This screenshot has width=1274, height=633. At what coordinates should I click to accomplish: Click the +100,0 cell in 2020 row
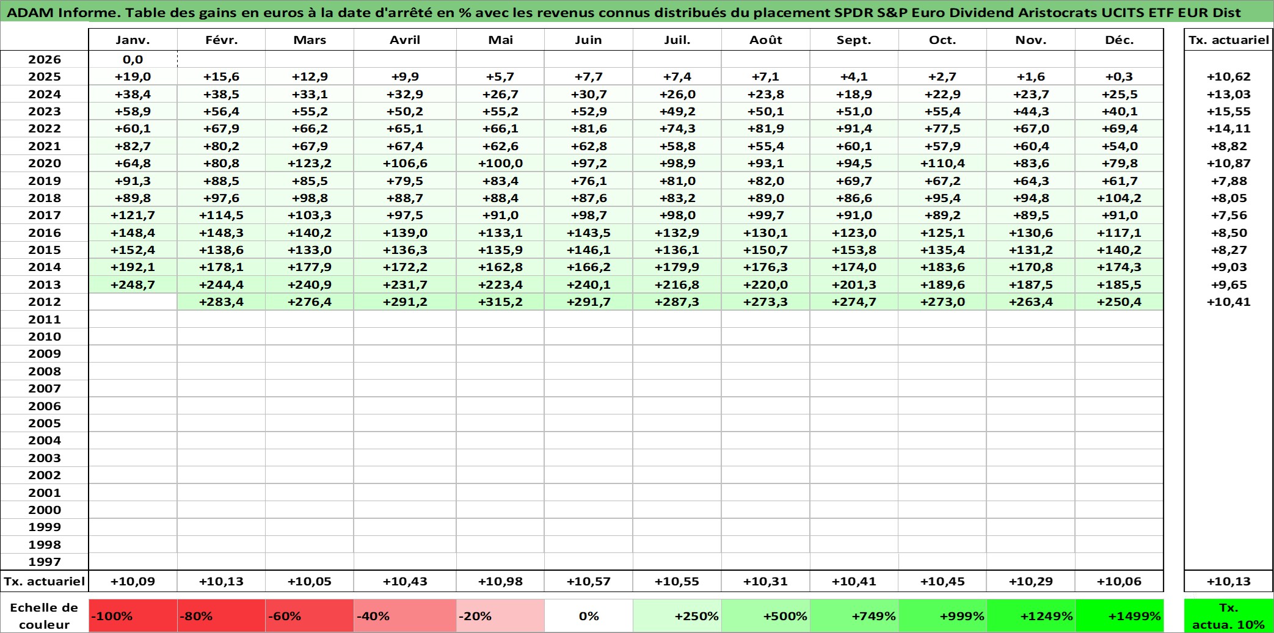point(500,163)
